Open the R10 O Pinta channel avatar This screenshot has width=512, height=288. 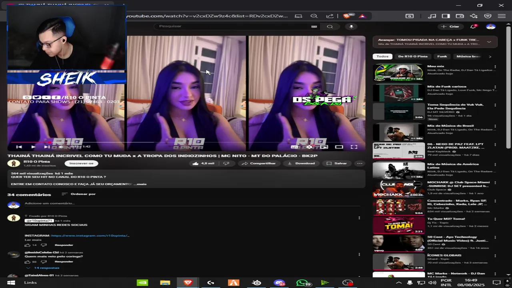(x=14, y=163)
